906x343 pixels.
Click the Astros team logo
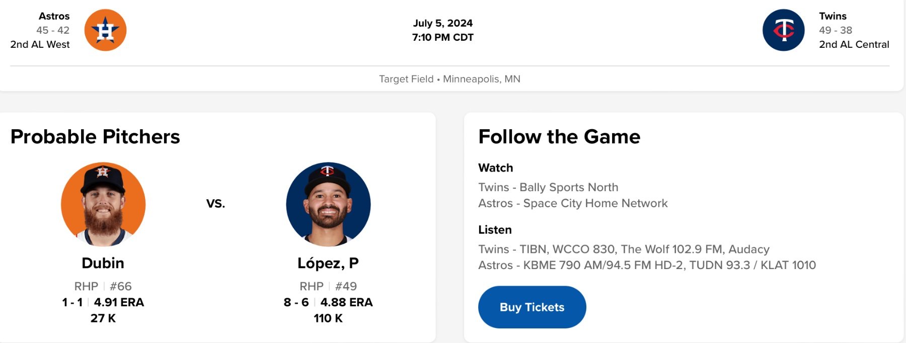[x=105, y=30]
